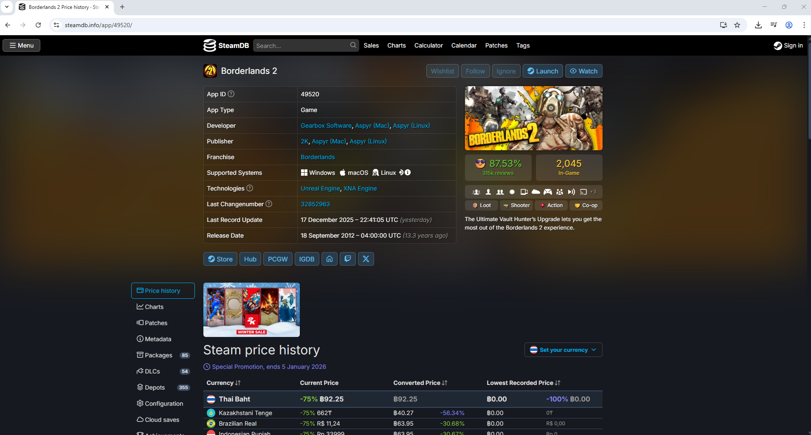Screen dimensions: 811x435
Task: Click the achievements starburst feature icon
Action: click(512, 192)
